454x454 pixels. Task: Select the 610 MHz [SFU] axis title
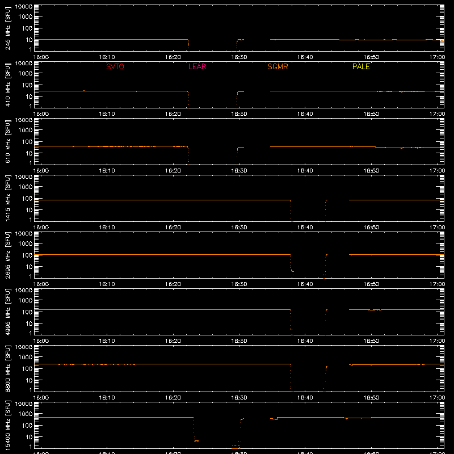click(x=7, y=141)
